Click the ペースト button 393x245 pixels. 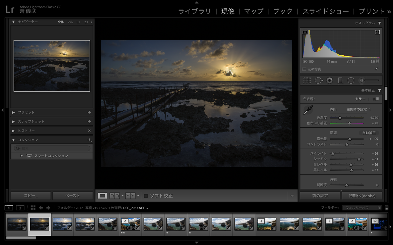(73, 196)
